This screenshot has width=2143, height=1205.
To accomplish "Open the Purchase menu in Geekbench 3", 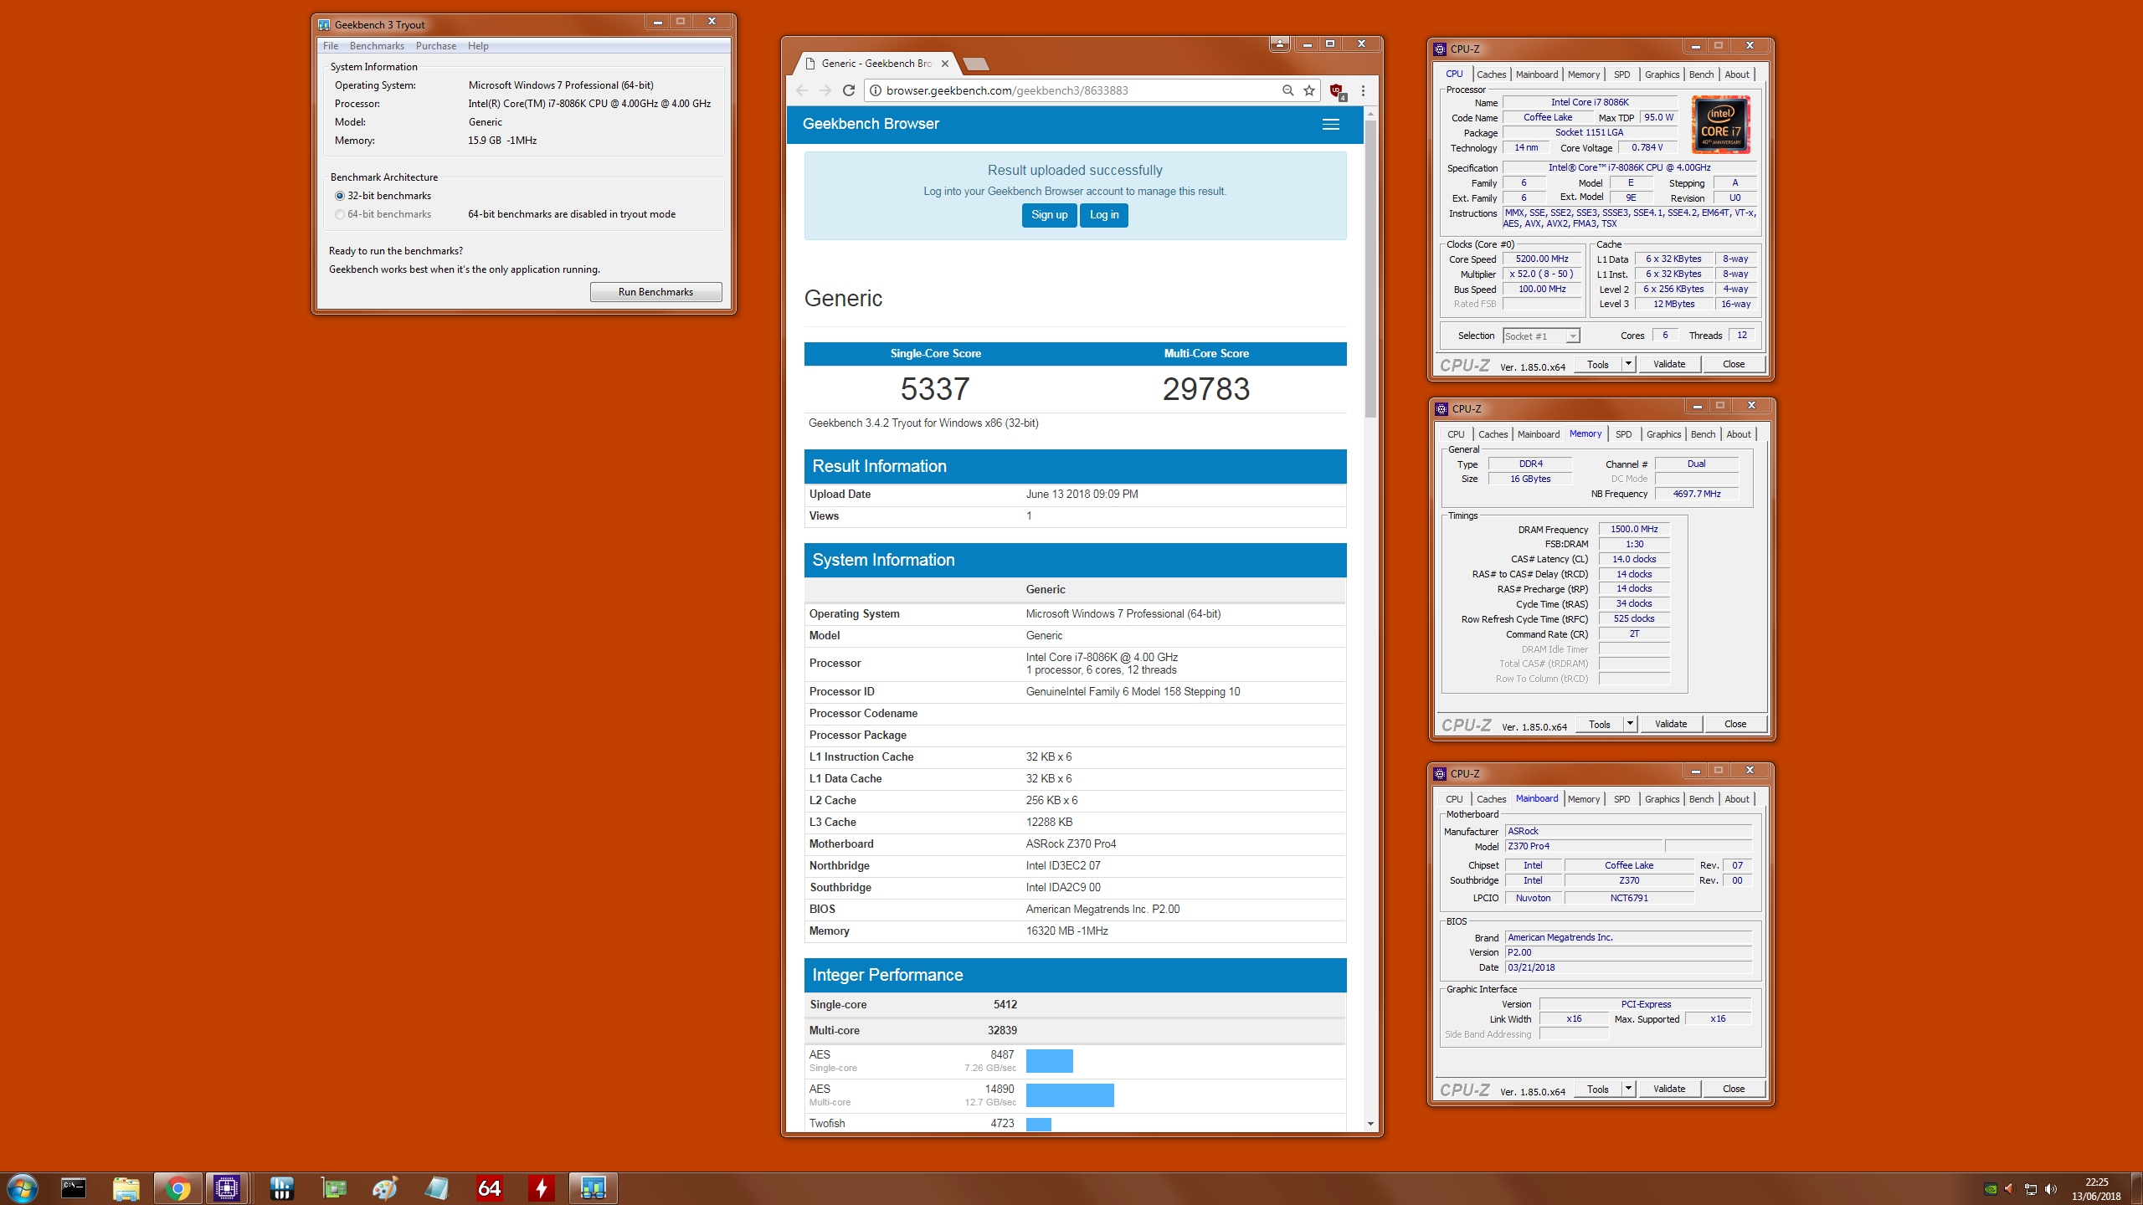I will (x=436, y=46).
